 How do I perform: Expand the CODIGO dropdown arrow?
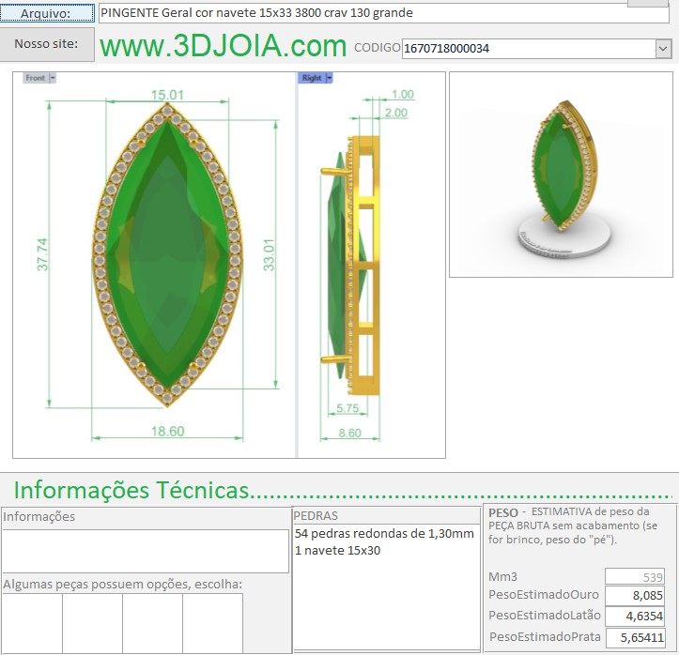663,49
